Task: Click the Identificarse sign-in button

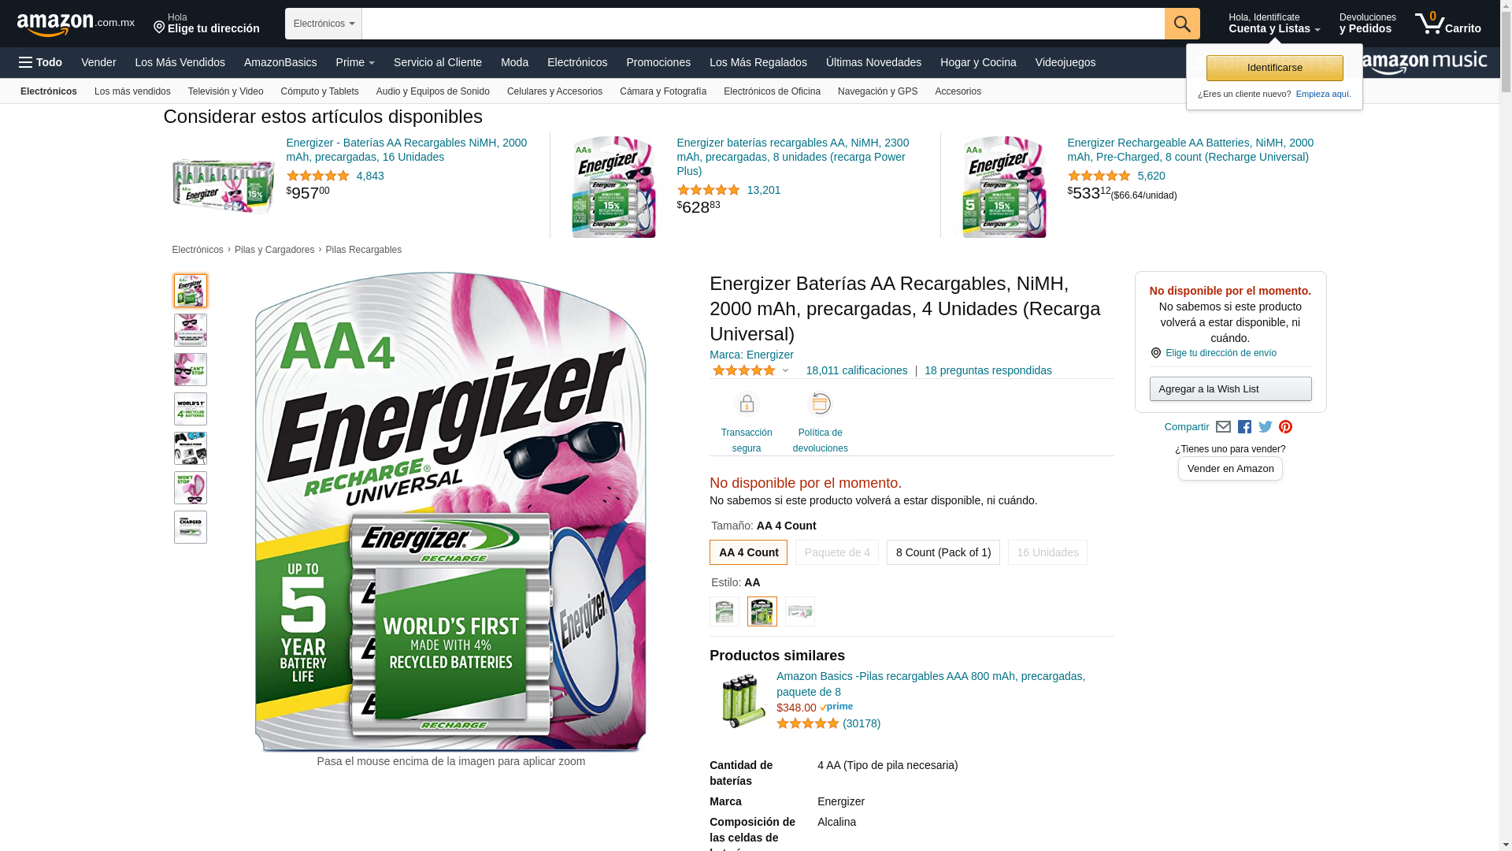Action: pos(1274,68)
